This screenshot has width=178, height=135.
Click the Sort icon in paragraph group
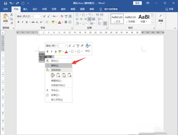click(x=99, y=23)
